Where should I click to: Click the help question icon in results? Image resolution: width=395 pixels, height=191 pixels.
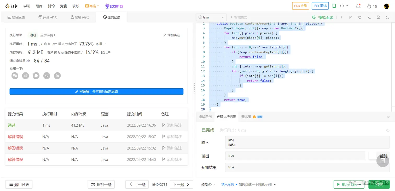(388, 130)
